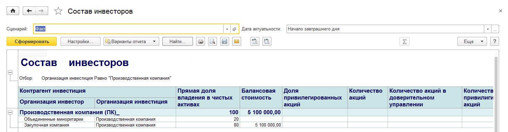Viewport: 508px width, 132px height.
Task: Open help with the question mark button
Action: point(494,41)
